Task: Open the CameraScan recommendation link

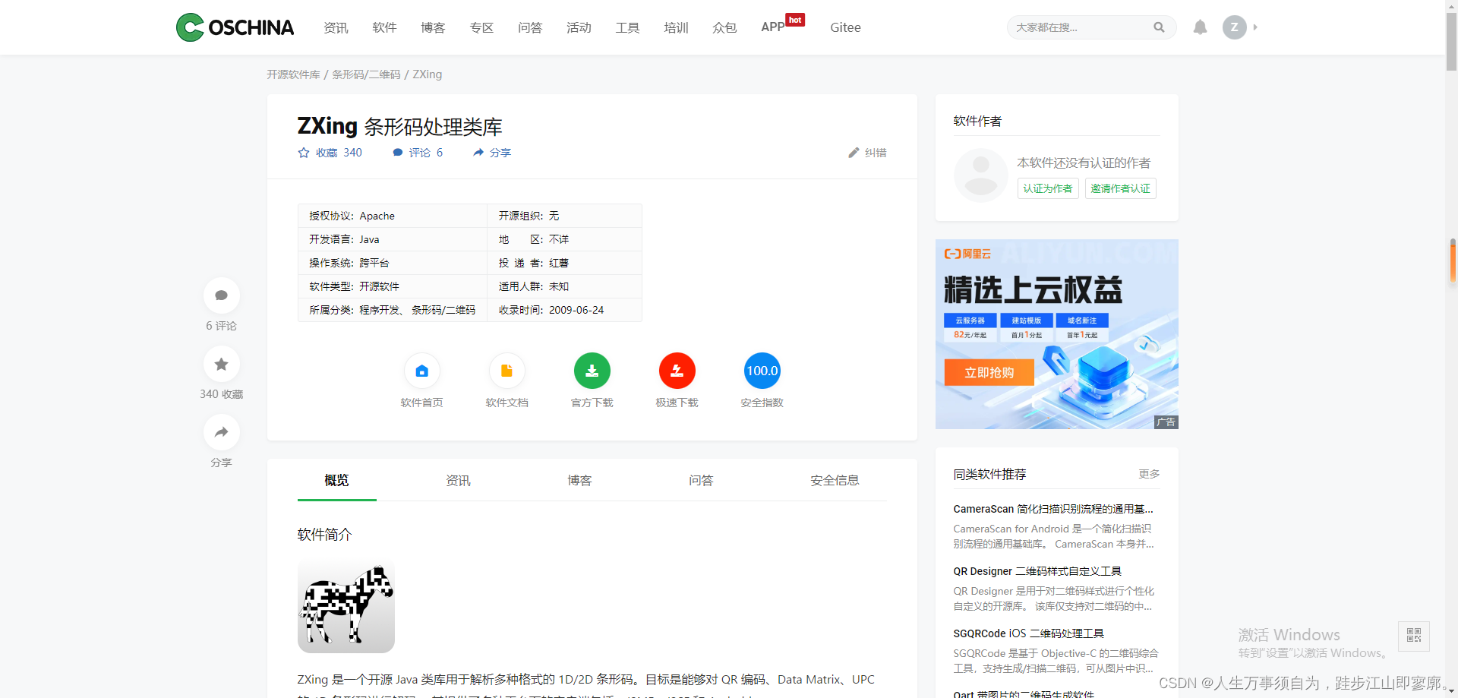Action: pos(1052,509)
